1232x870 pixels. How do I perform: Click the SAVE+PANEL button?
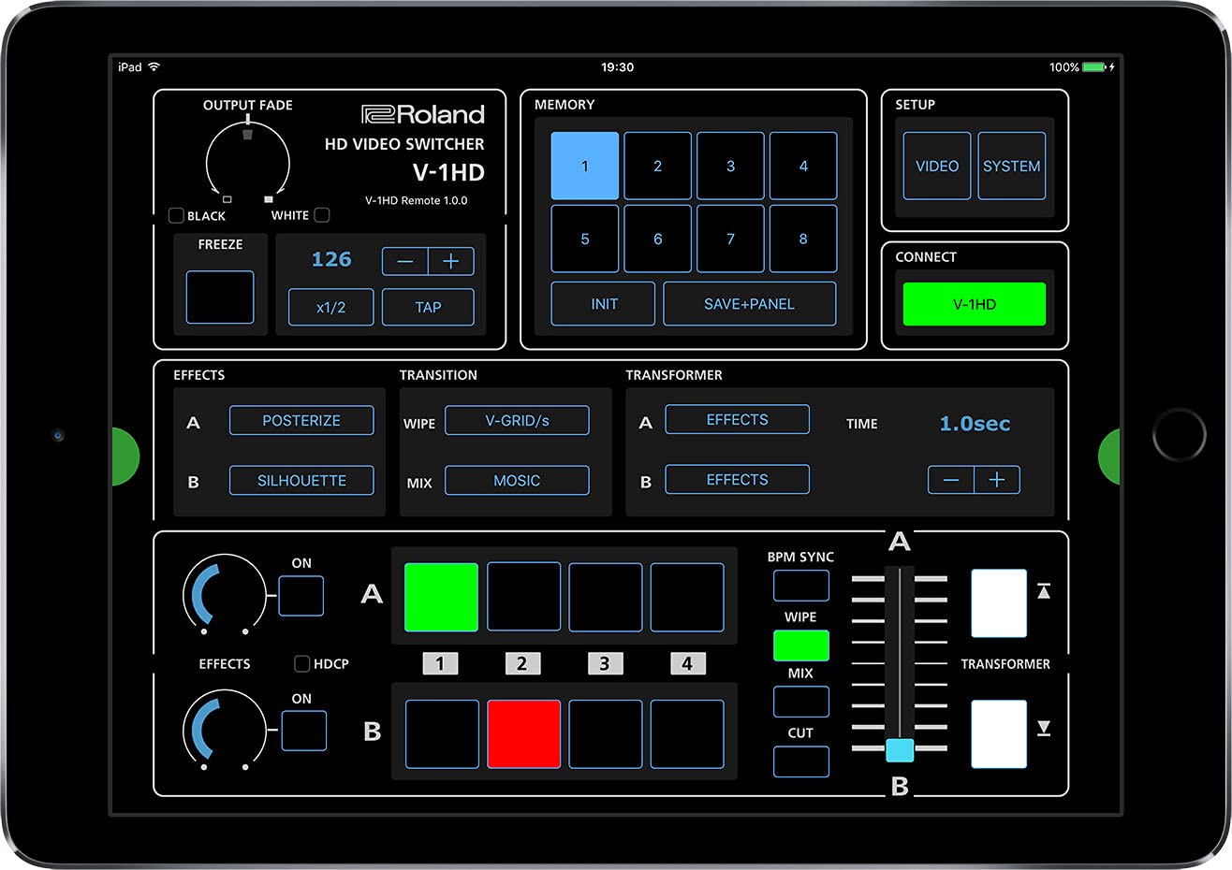(x=750, y=304)
